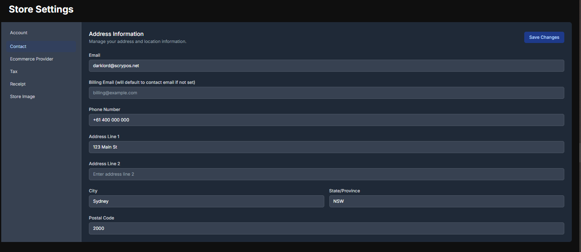Viewport: 581px width, 252px height.
Task: Focus the Email input with darklord@scrypos.net
Action: [326, 66]
